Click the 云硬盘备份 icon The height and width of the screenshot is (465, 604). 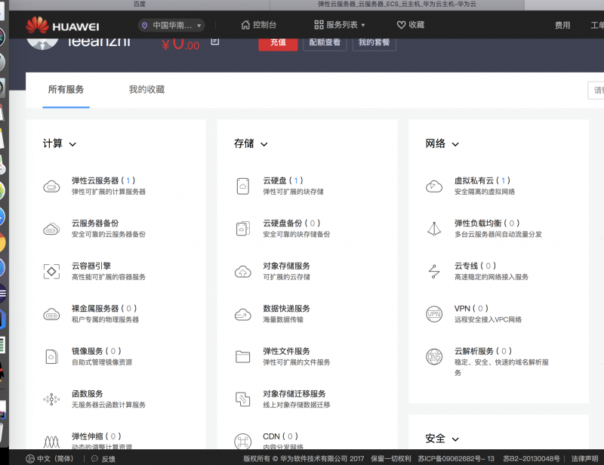point(242,229)
